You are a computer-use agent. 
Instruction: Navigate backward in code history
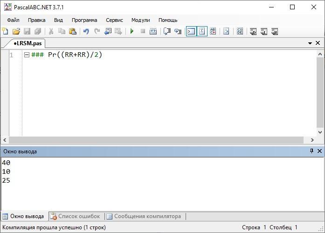108,31
